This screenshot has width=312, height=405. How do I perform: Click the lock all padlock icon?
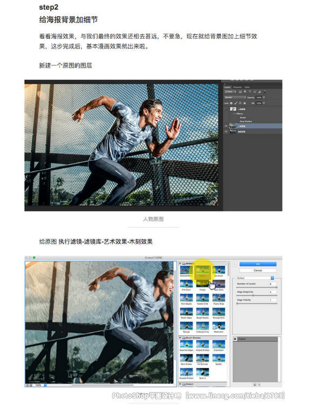point(245,103)
